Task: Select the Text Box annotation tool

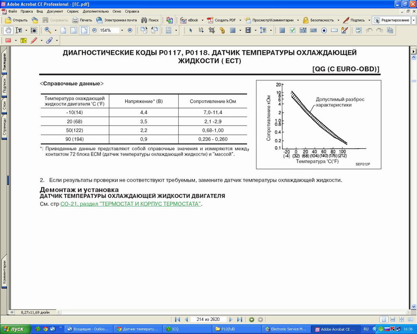Action: point(23,41)
